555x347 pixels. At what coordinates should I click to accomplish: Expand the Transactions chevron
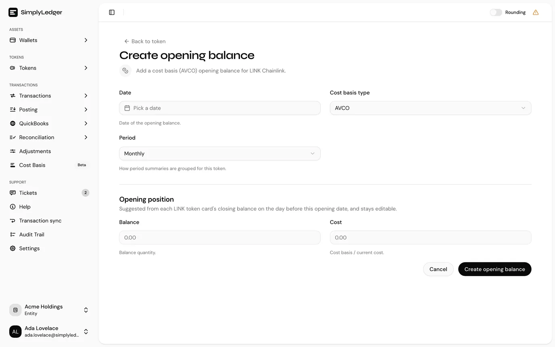[86, 96]
